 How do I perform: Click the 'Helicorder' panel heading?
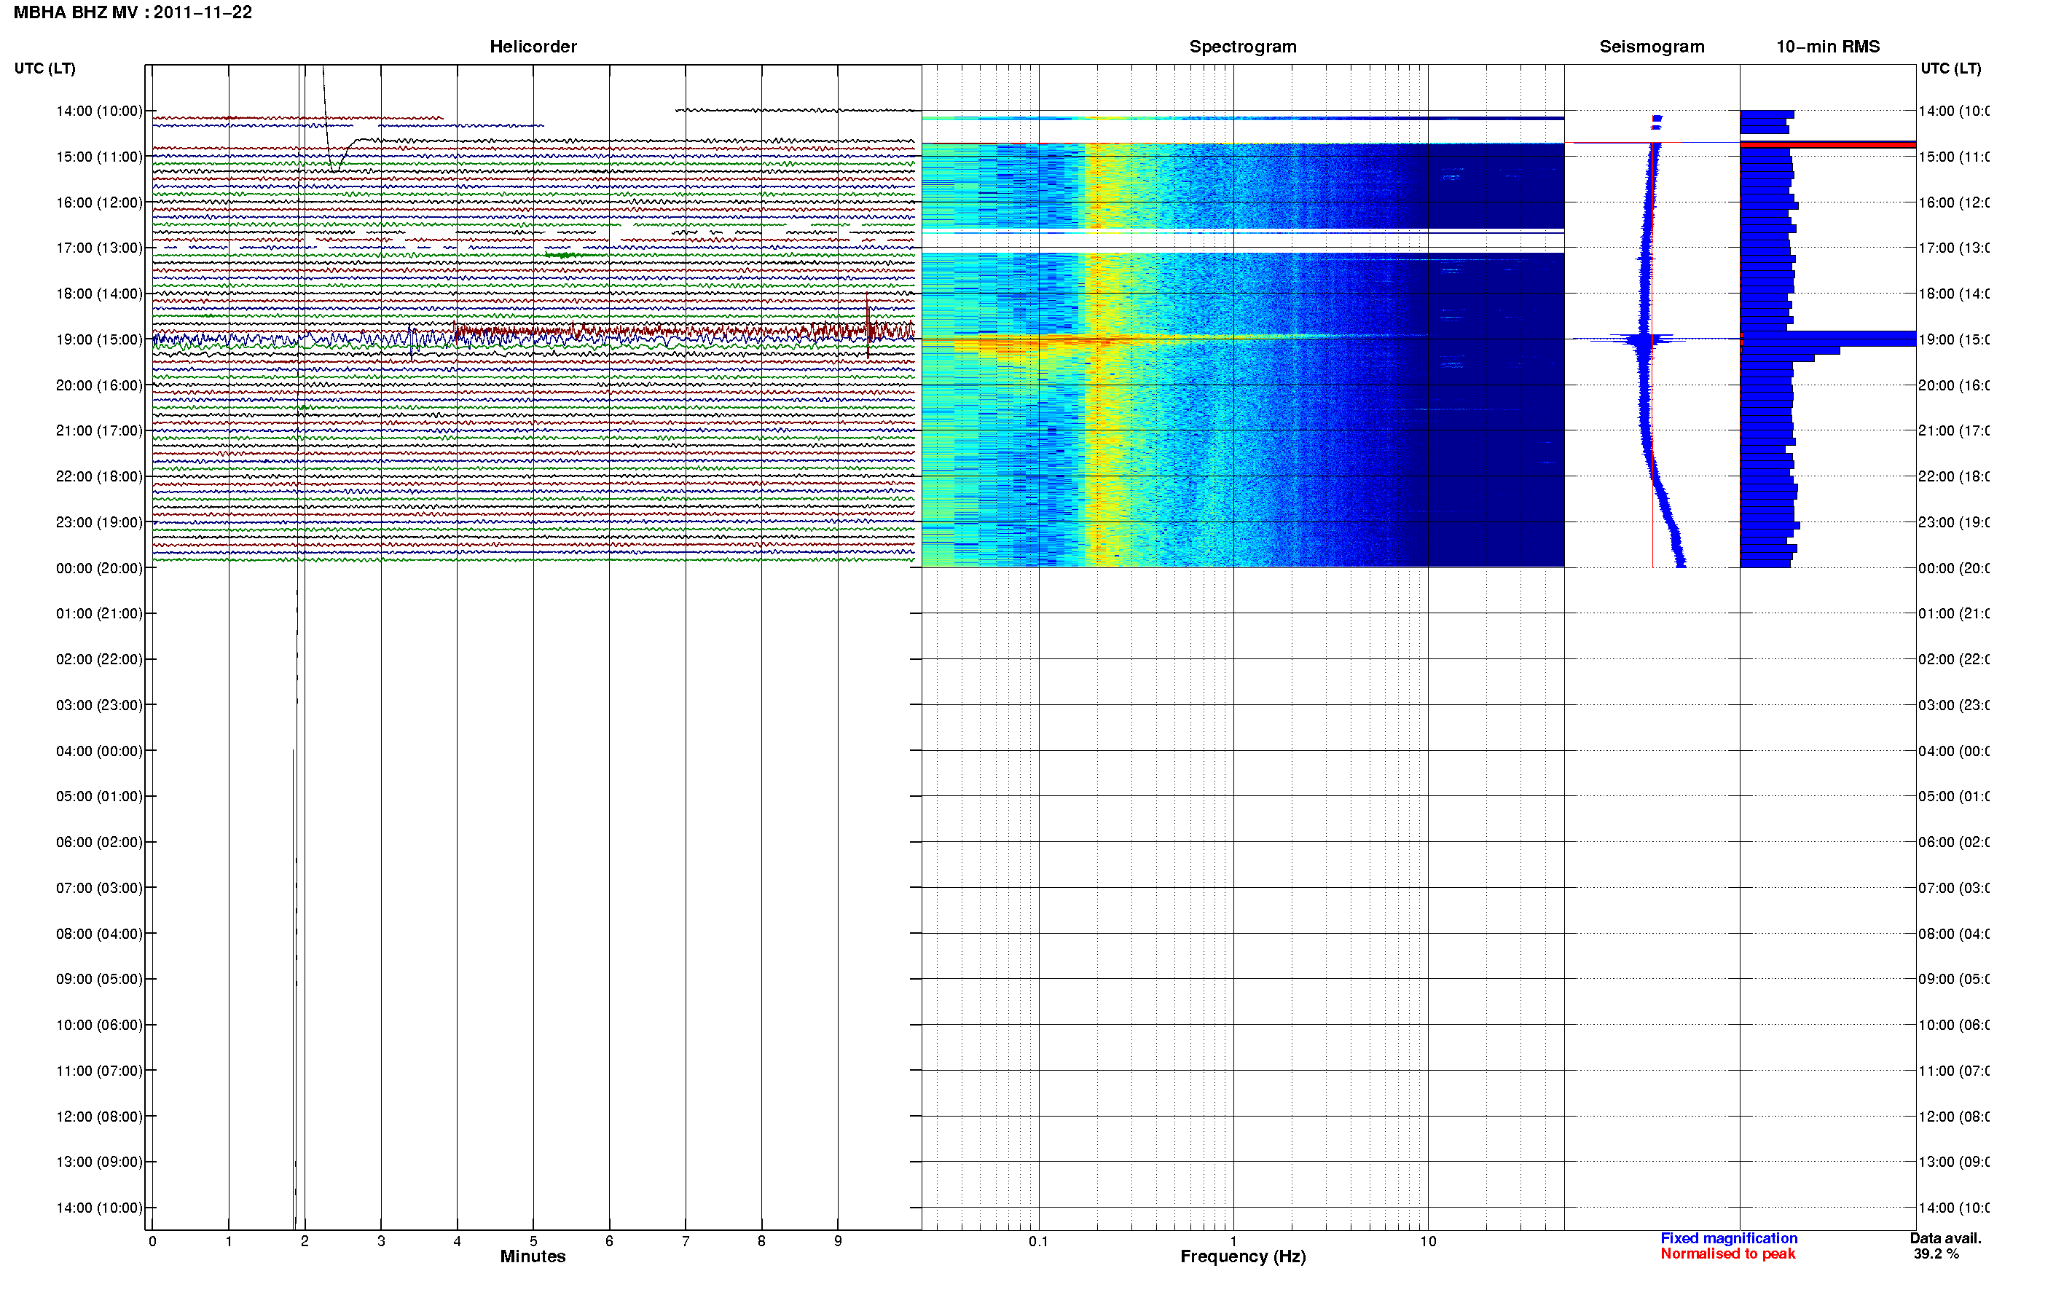(533, 47)
